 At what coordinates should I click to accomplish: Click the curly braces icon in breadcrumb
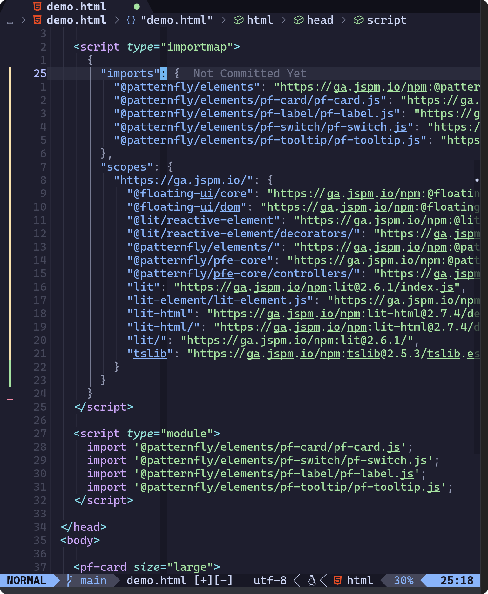pyautogui.click(x=131, y=20)
